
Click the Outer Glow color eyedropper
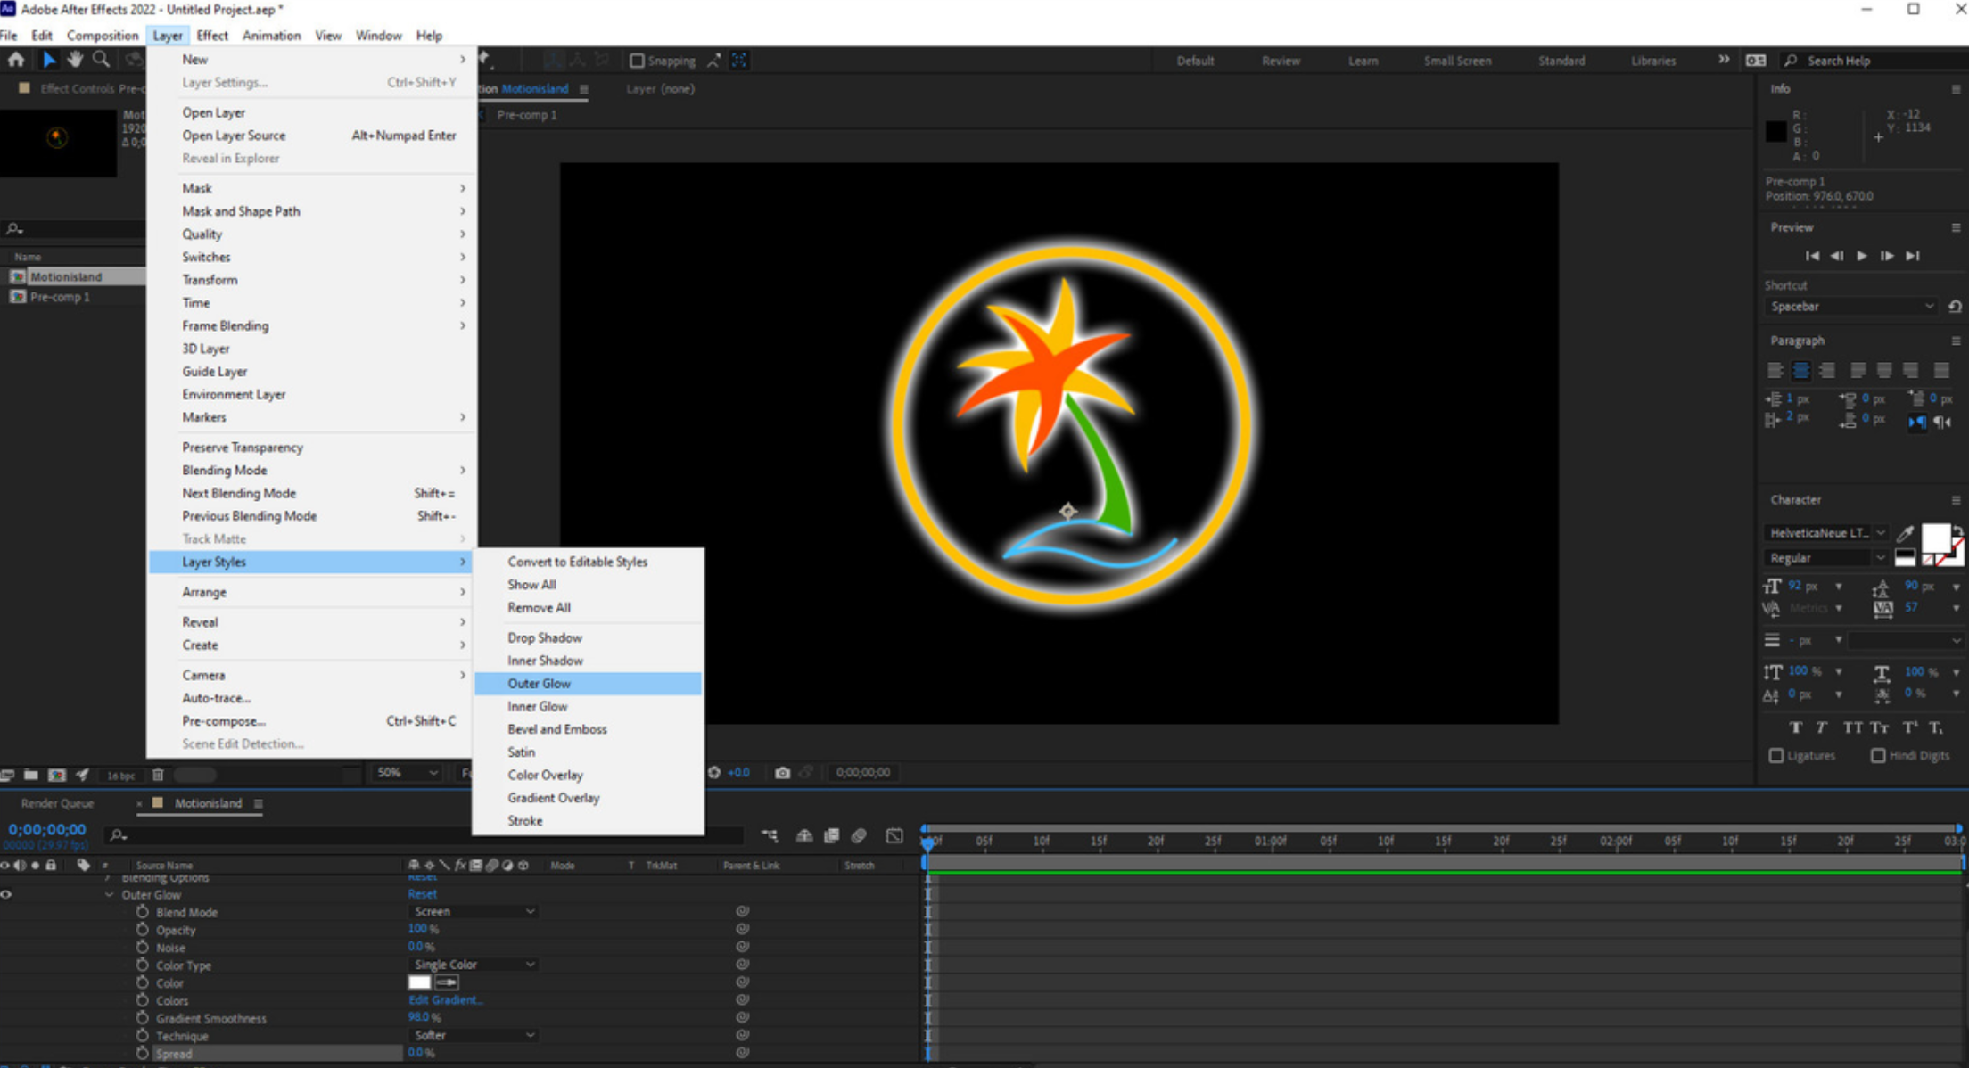[447, 982]
